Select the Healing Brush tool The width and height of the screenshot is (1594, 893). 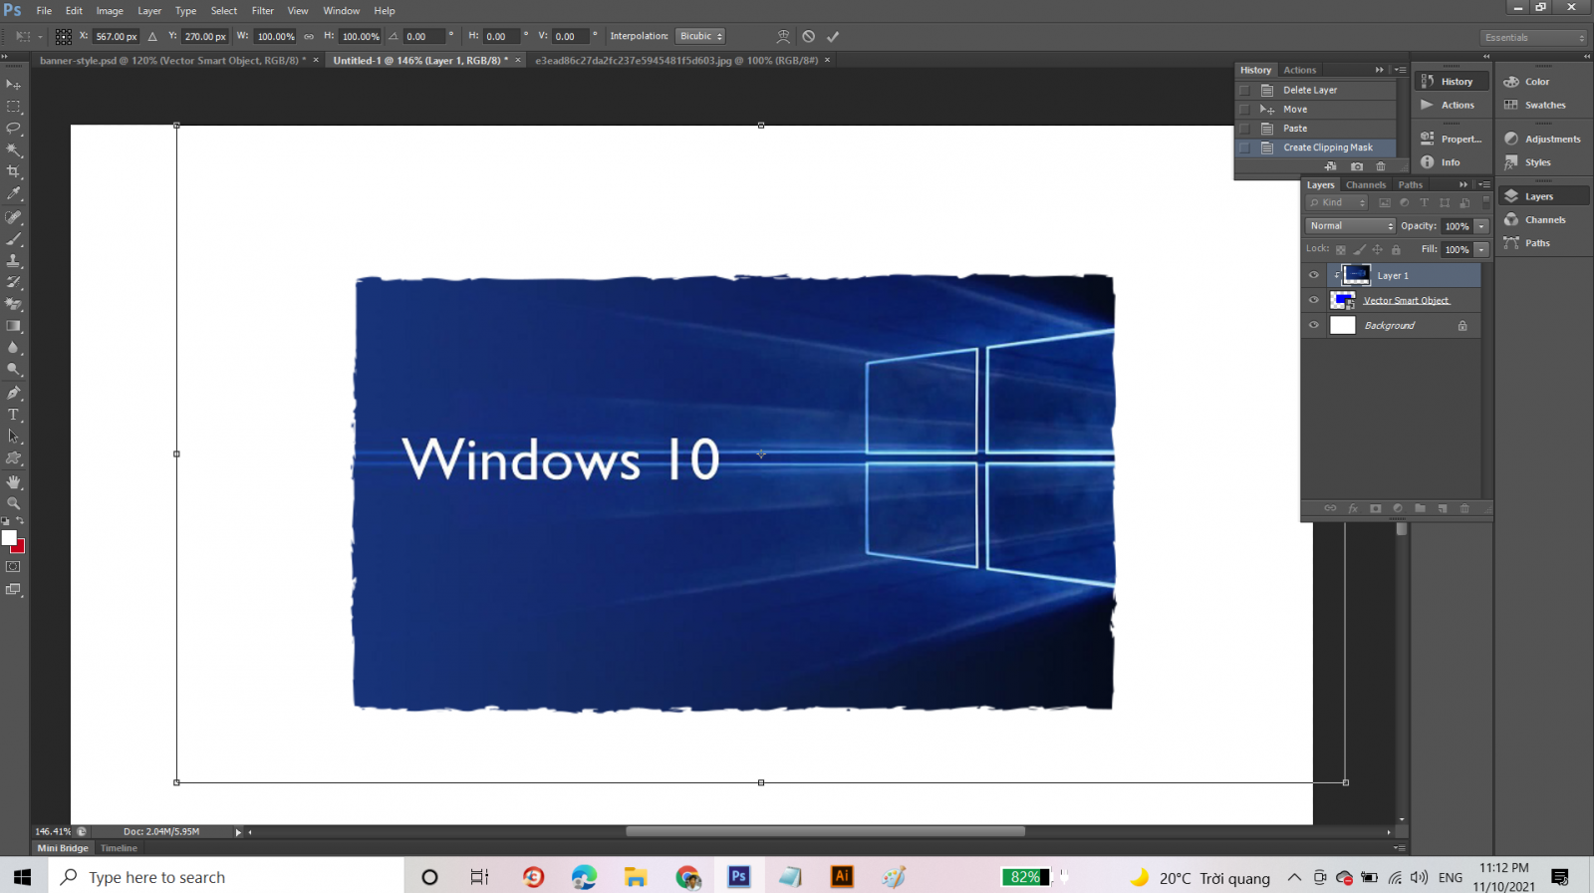point(14,217)
